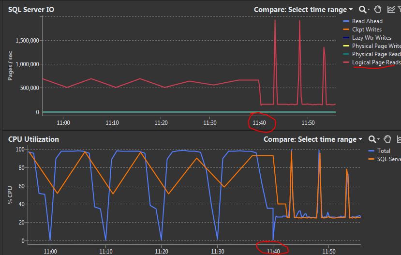
Task: Click the Physical Page Write yellow swatch
Action: pos(346,46)
